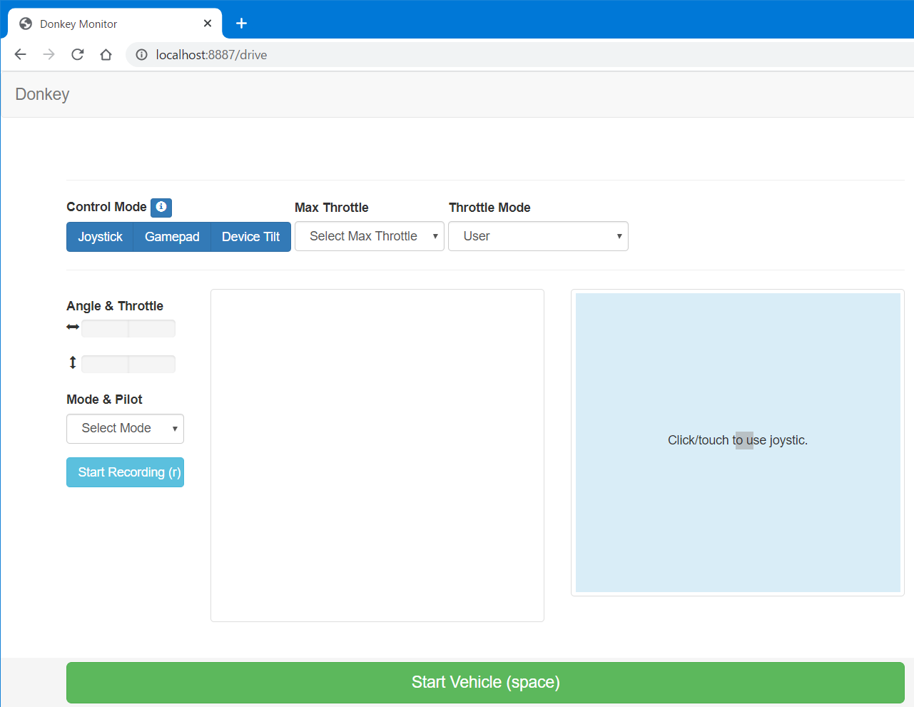Viewport: 914px width, 707px height.
Task: Click Start Vehicle (space) button
Action: [485, 683]
